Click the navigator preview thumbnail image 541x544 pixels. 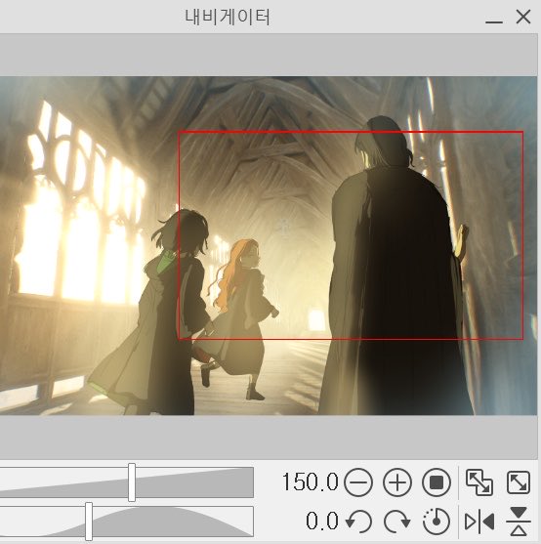pos(269,246)
